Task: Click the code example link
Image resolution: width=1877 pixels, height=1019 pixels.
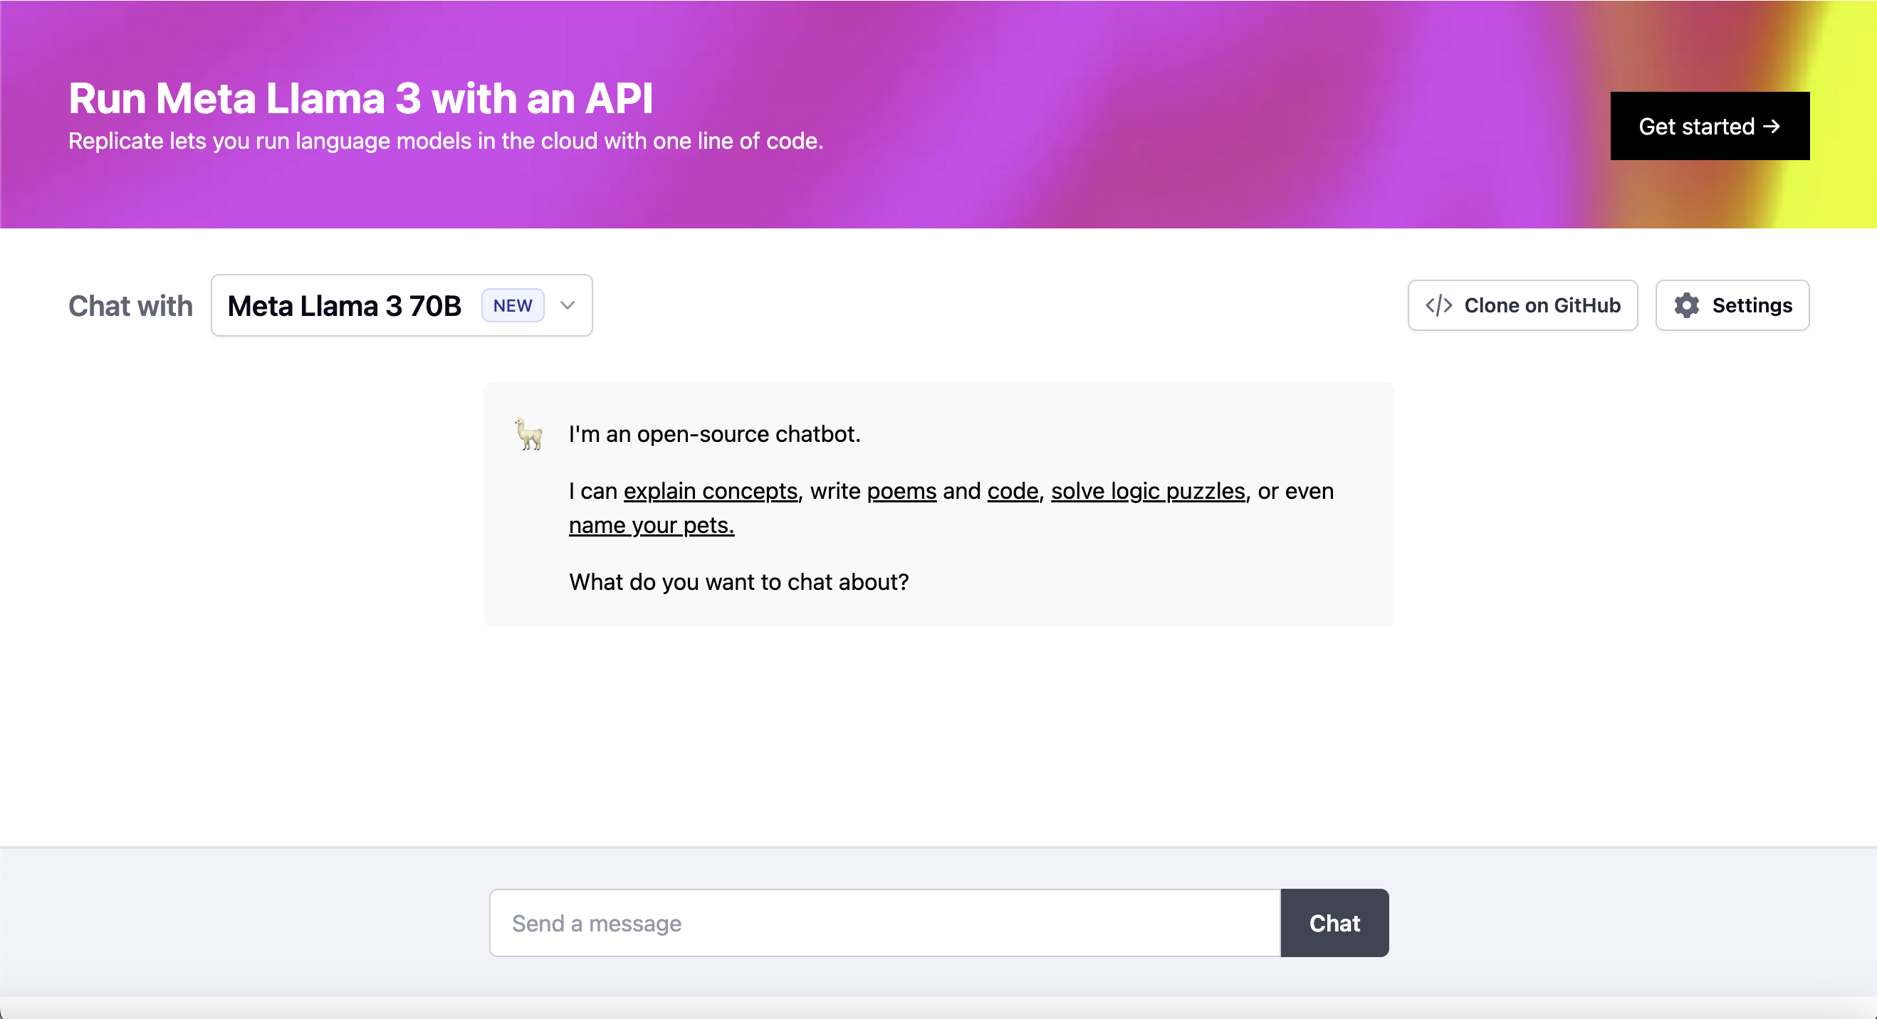Action: [1012, 491]
